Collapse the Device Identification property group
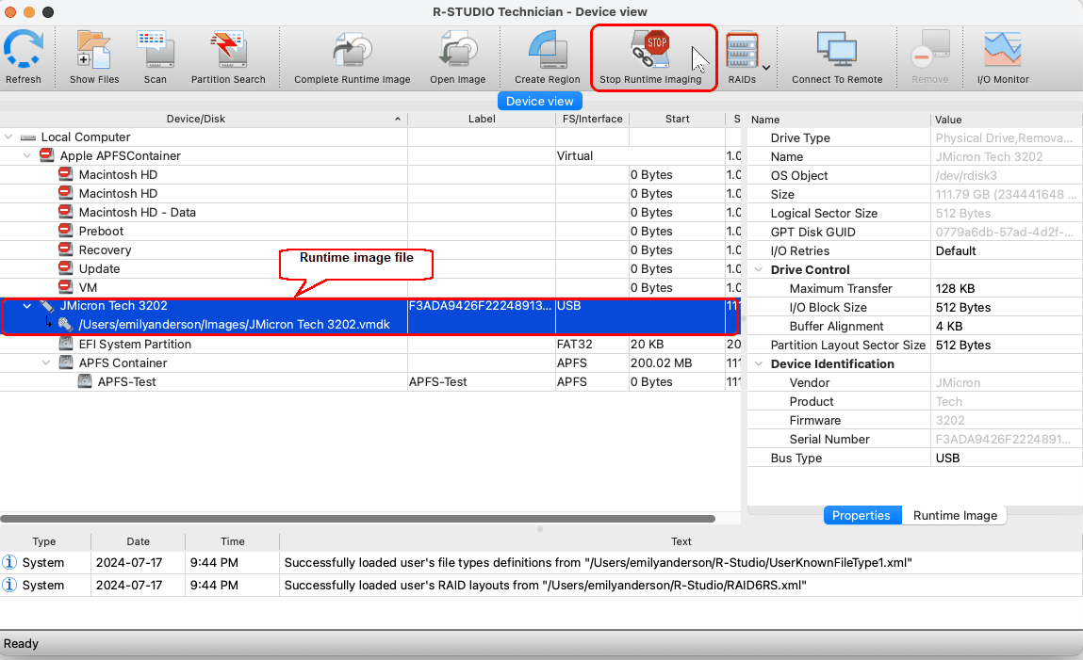Screen dimensions: 1083x660 tap(759, 364)
